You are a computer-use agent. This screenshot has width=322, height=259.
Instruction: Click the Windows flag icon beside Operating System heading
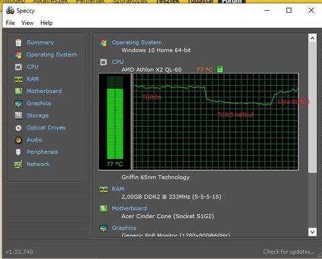tap(103, 42)
